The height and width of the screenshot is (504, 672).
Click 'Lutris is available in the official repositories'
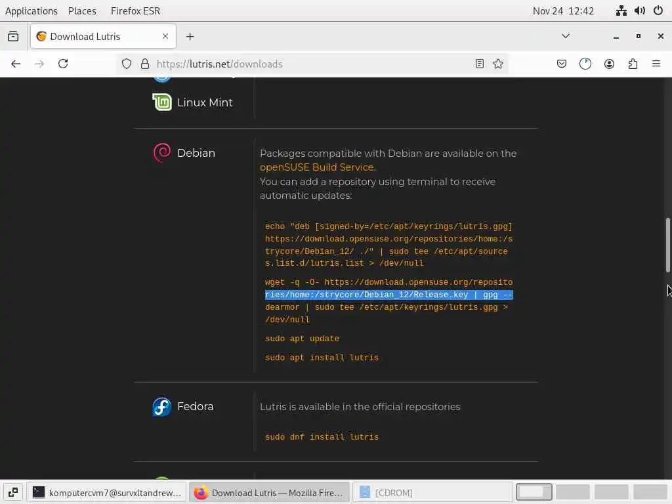coord(360,407)
